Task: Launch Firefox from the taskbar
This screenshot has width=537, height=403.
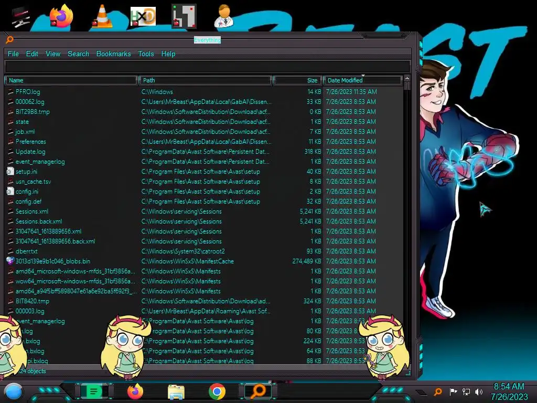Action: point(135,391)
